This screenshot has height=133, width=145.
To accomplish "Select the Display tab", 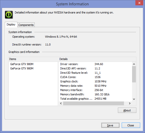I will pyautogui.click(x=11, y=24).
